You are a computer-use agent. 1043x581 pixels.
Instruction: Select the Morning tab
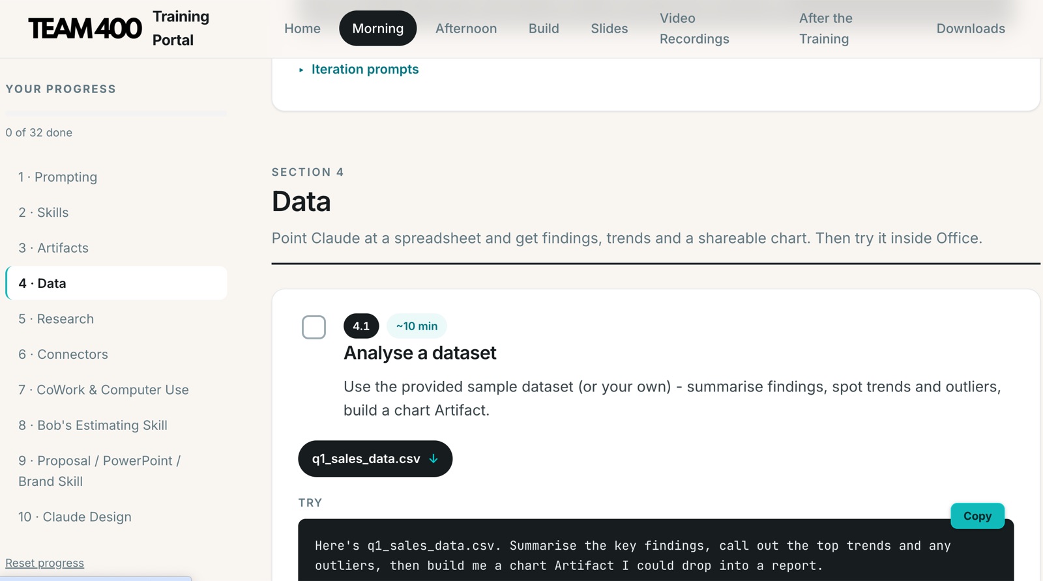[378, 29]
